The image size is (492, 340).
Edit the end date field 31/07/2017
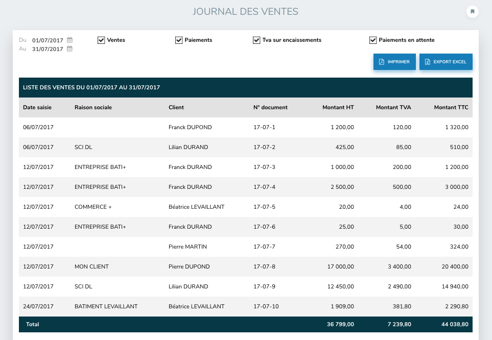(48, 50)
